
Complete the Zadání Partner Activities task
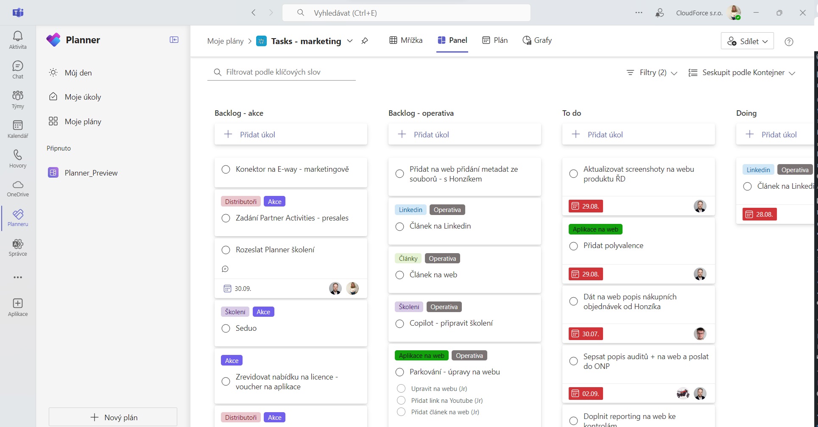(226, 218)
